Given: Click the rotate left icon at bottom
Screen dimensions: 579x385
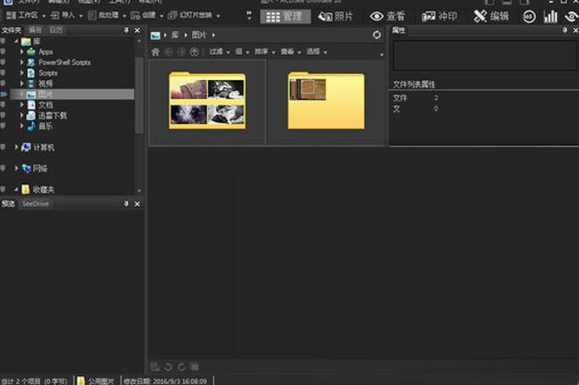Looking at the screenshot, I should coord(168,366).
